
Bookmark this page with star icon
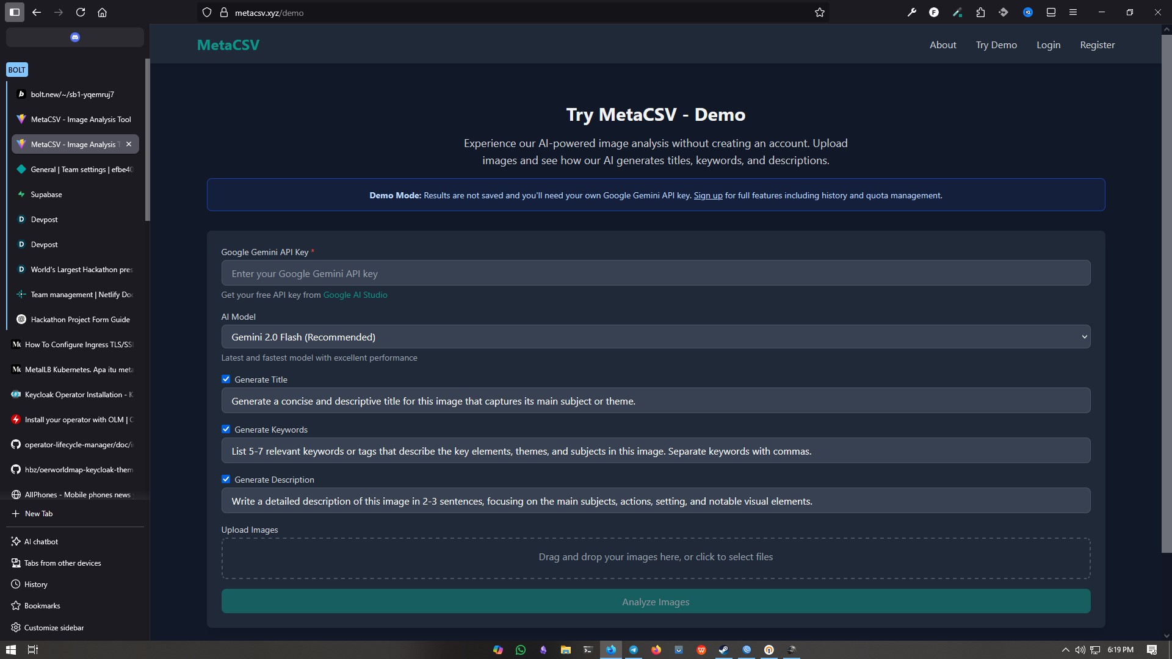tap(819, 12)
